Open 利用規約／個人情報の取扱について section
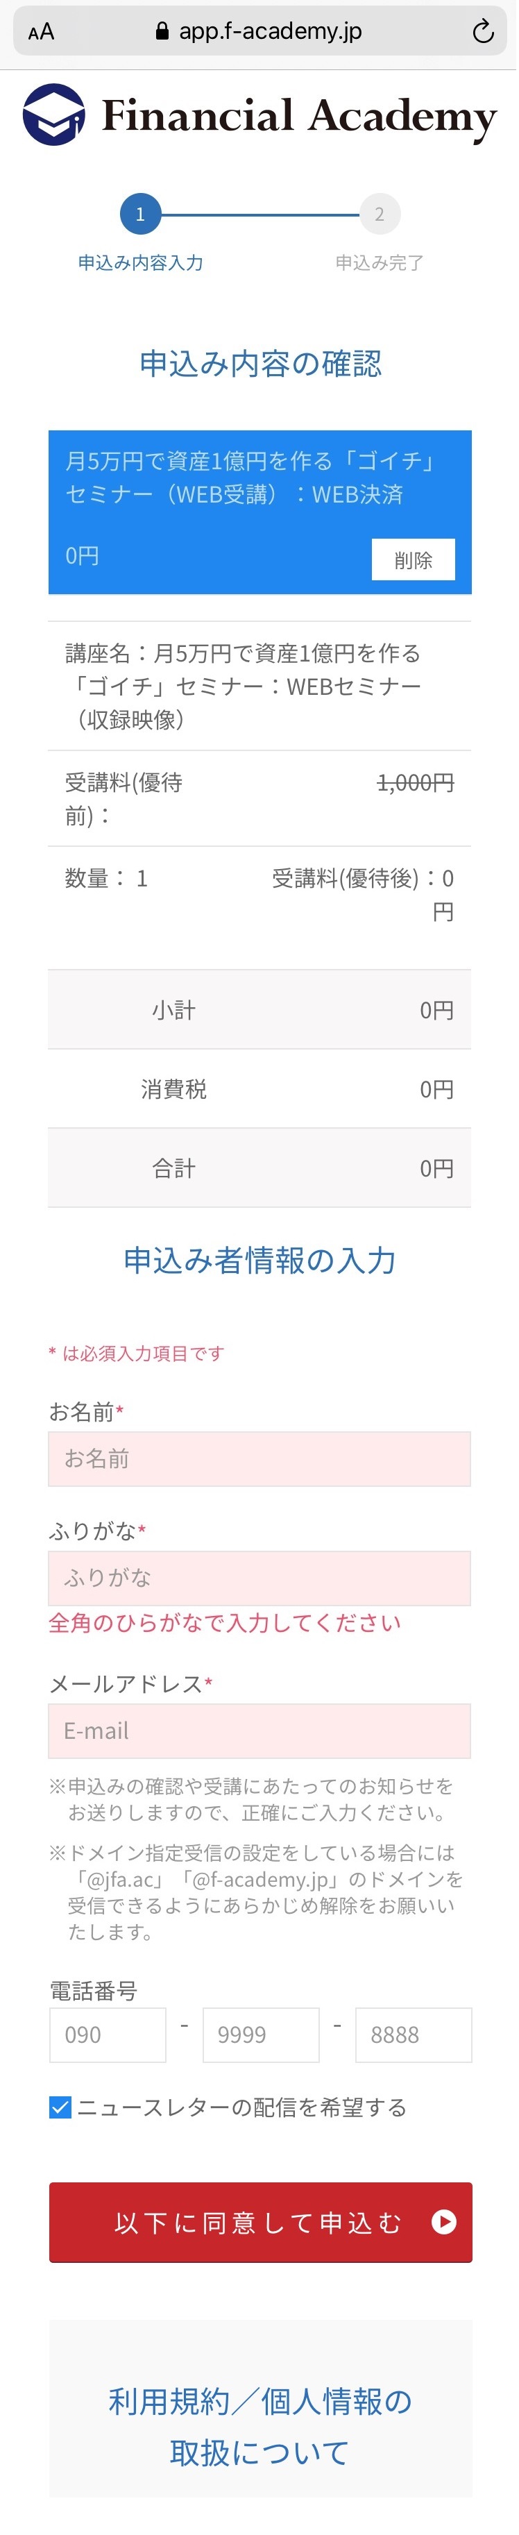 click(x=260, y=2426)
